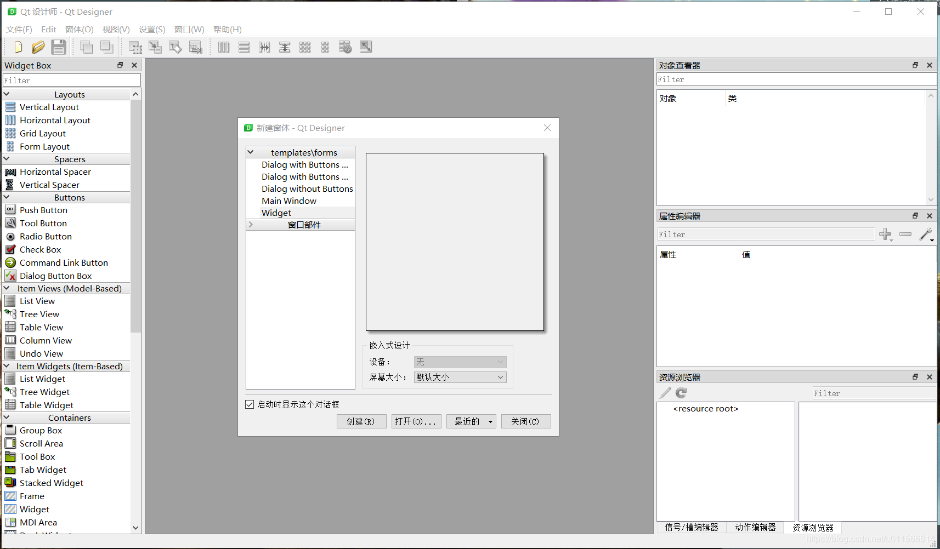Open the 视图(V) menu
Viewport: 940px width, 549px height.
116,30
